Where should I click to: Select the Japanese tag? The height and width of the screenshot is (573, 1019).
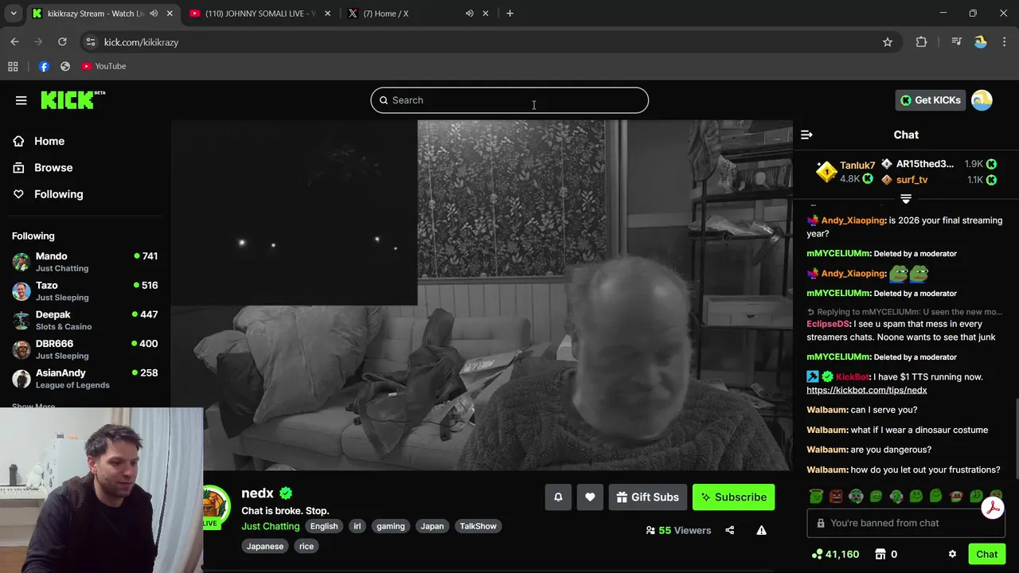pyautogui.click(x=265, y=546)
